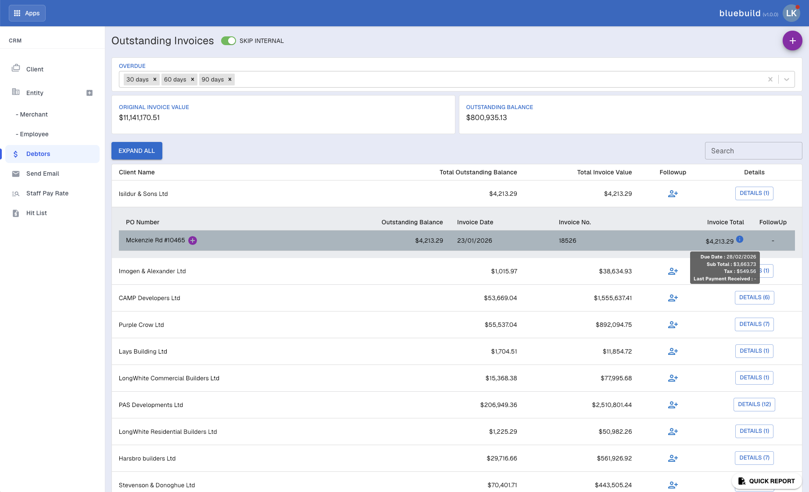The width and height of the screenshot is (809, 492).
Task: Add followup for Harsbro builders Ltd
Action: point(673,458)
